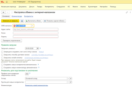The image size is (132, 97).
Task: Save settings with the floppy disk icon
Action: pos(22,21)
